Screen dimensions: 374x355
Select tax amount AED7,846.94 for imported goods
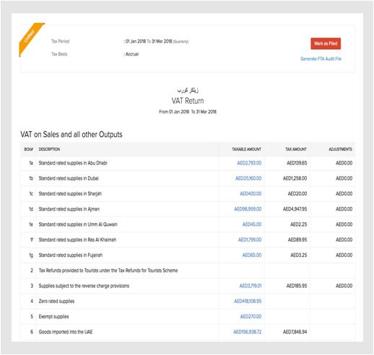pos(295,332)
